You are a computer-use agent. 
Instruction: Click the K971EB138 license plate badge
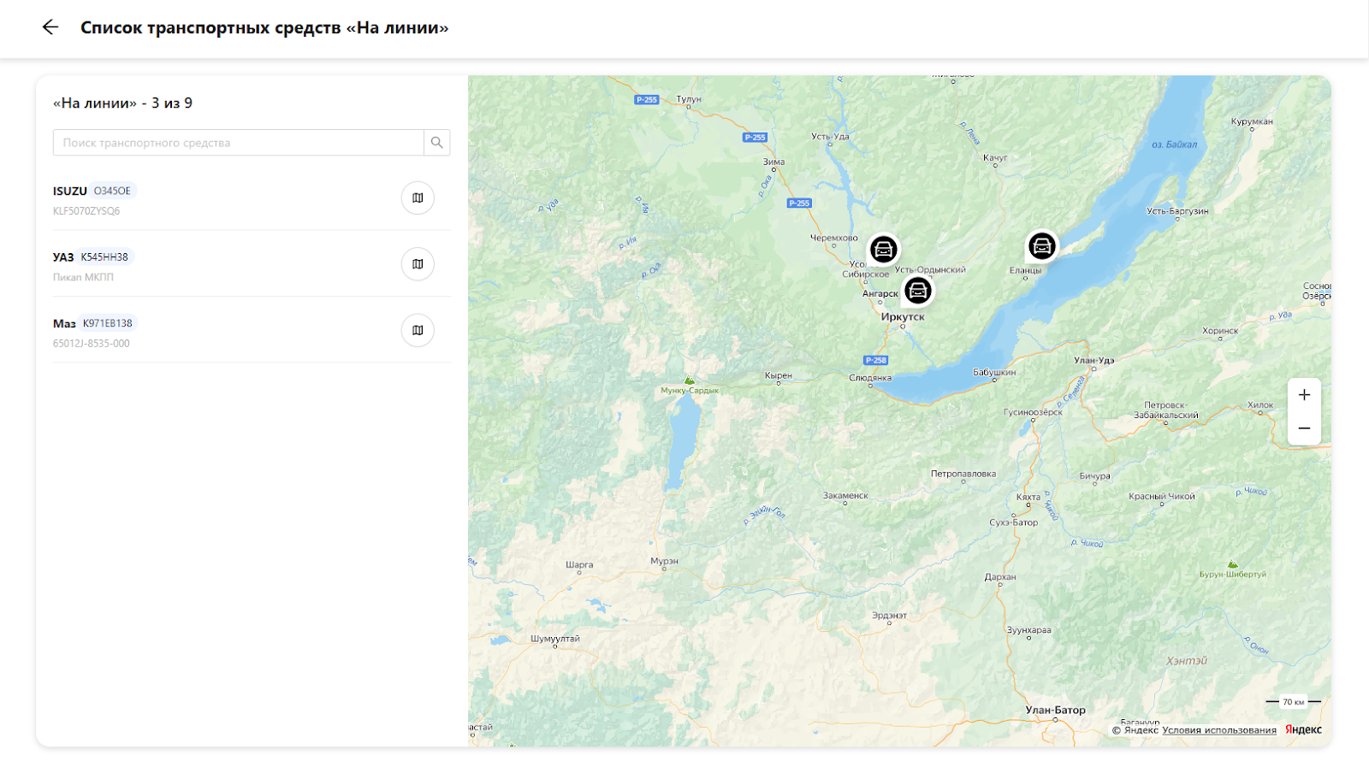(108, 323)
